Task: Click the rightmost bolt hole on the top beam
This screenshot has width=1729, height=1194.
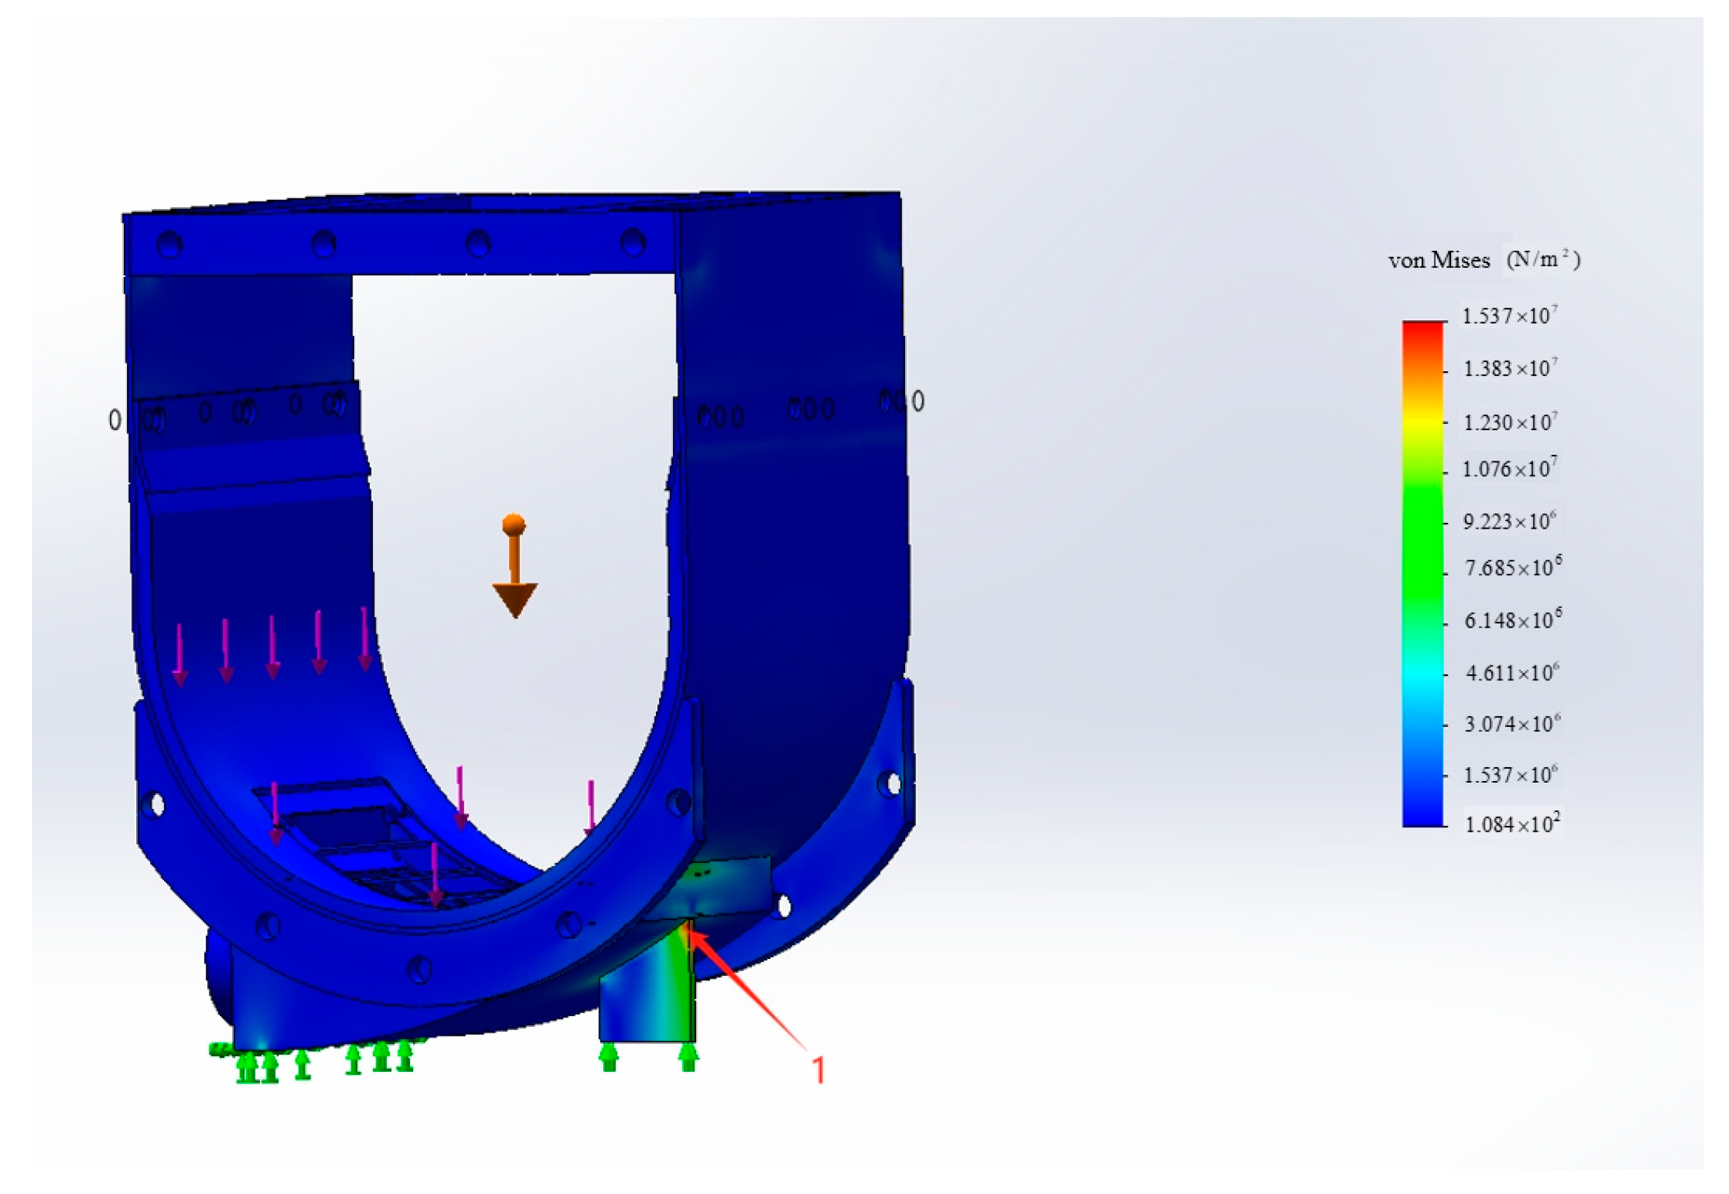Action: tap(632, 242)
